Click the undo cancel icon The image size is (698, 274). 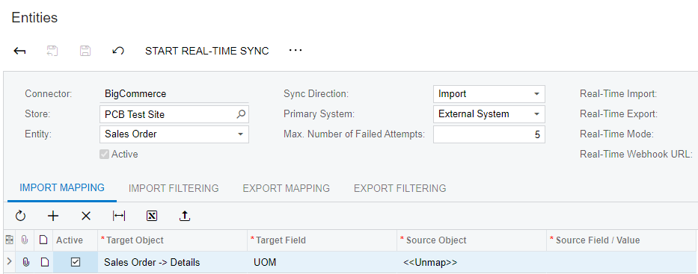click(x=118, y=51)
